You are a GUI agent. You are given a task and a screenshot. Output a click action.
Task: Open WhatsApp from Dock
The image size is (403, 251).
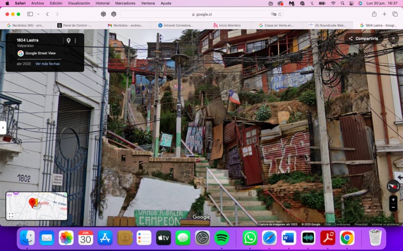coord(250,238)
